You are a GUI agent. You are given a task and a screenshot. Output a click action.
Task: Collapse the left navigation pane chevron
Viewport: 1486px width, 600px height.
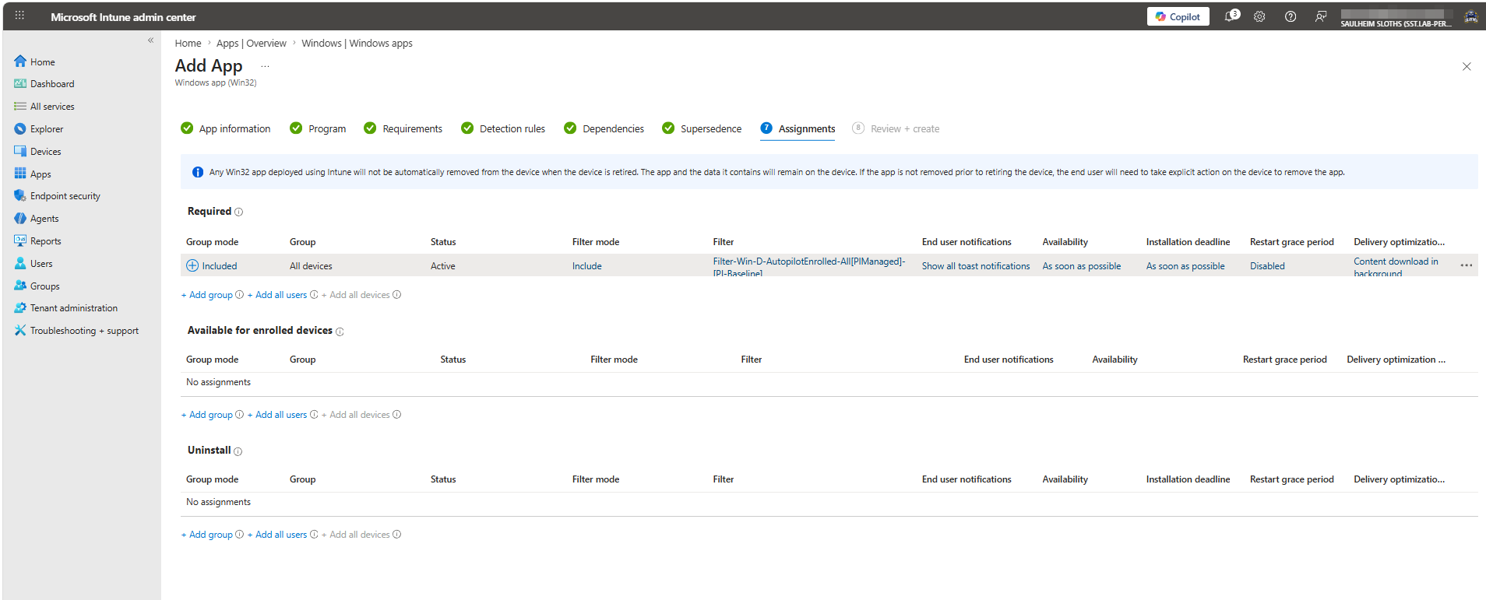(150, 40)
